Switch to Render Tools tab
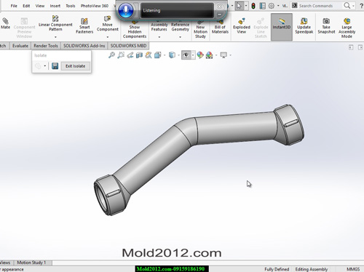The image size is (364, 272). tap(46, 46)
